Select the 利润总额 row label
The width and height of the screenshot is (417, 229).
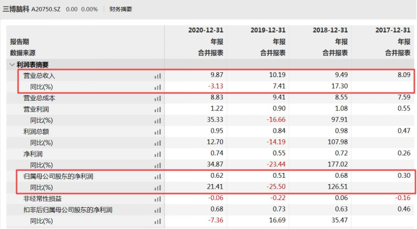point(36,131)
